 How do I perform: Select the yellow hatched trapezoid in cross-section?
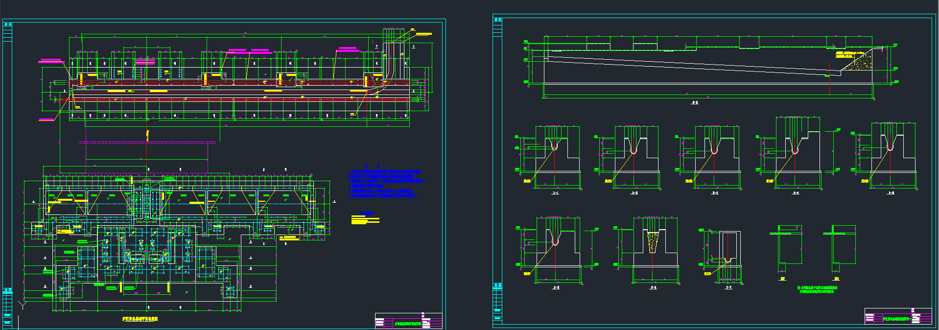(653, 242)
